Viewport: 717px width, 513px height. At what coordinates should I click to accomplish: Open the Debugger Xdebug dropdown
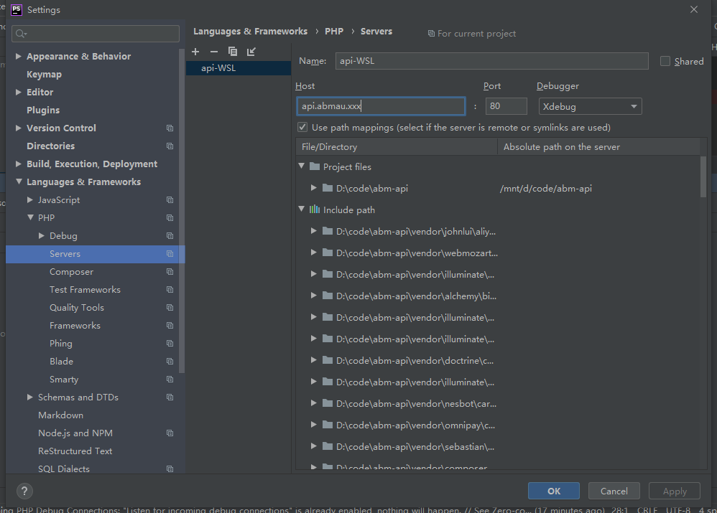pos(590,106)
